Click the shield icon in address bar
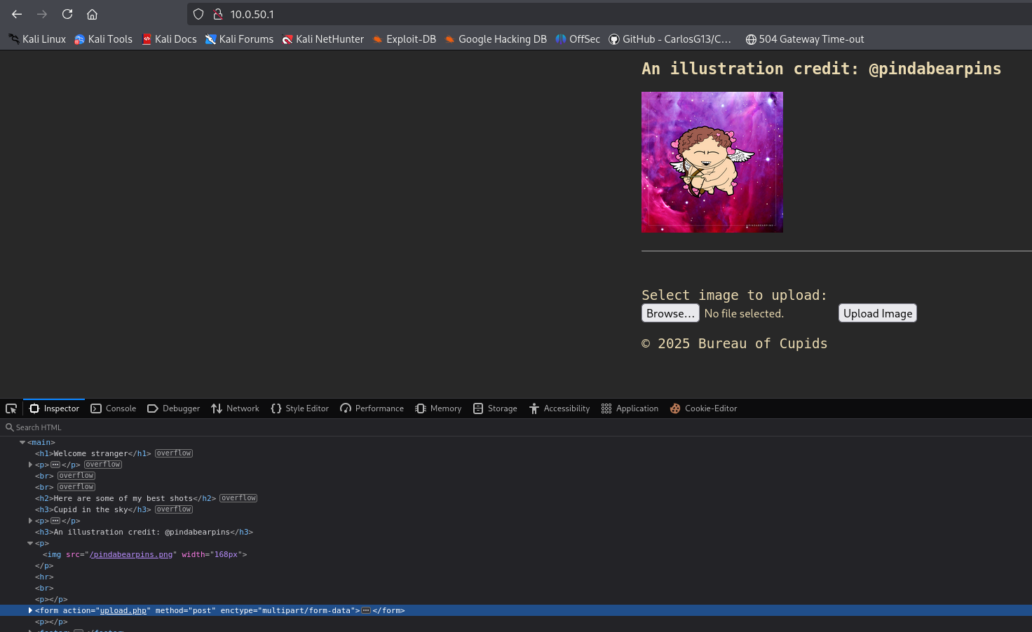 (x=198, y=14)
